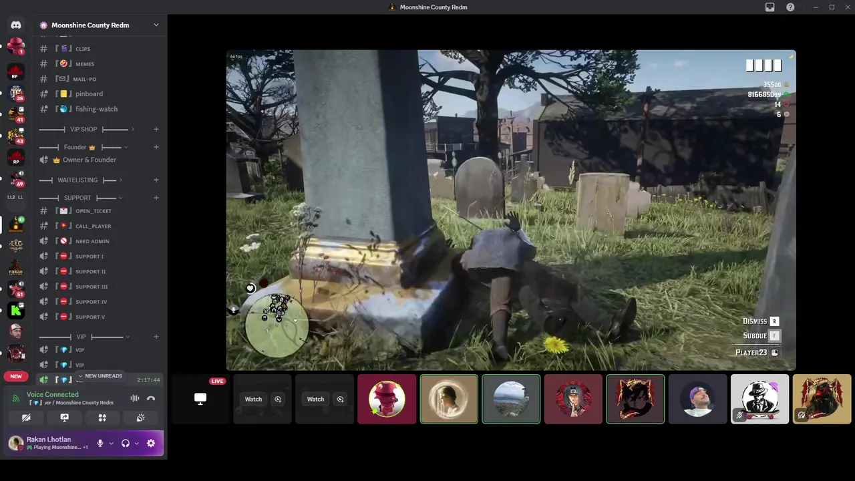Click NEW UNREADS jump button
The width and height of the screenshot is (855, 481).
pos(100,376)
